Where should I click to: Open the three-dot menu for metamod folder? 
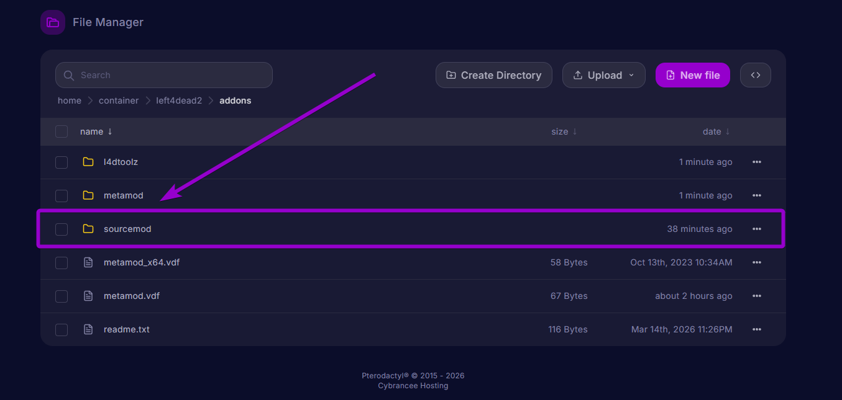[x=756, y=195]
